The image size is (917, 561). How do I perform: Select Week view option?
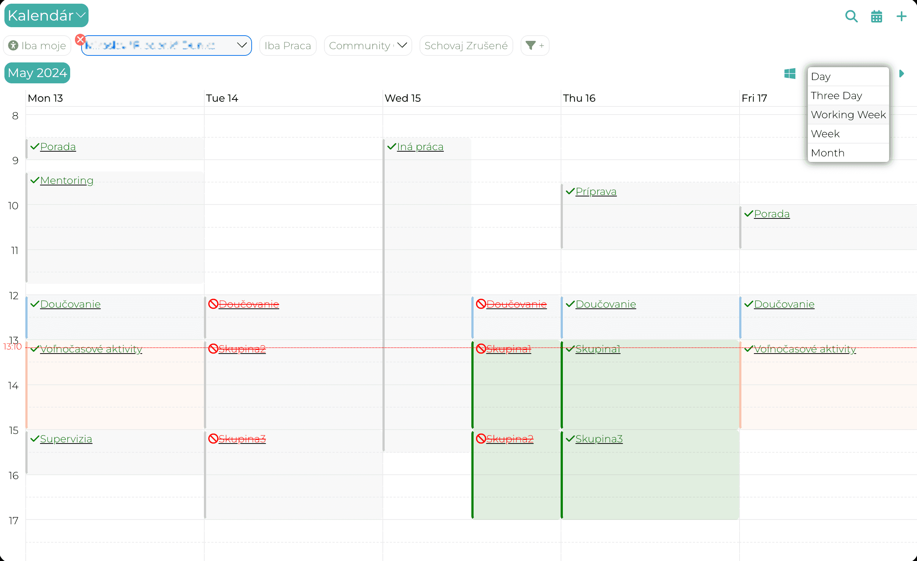848,134
